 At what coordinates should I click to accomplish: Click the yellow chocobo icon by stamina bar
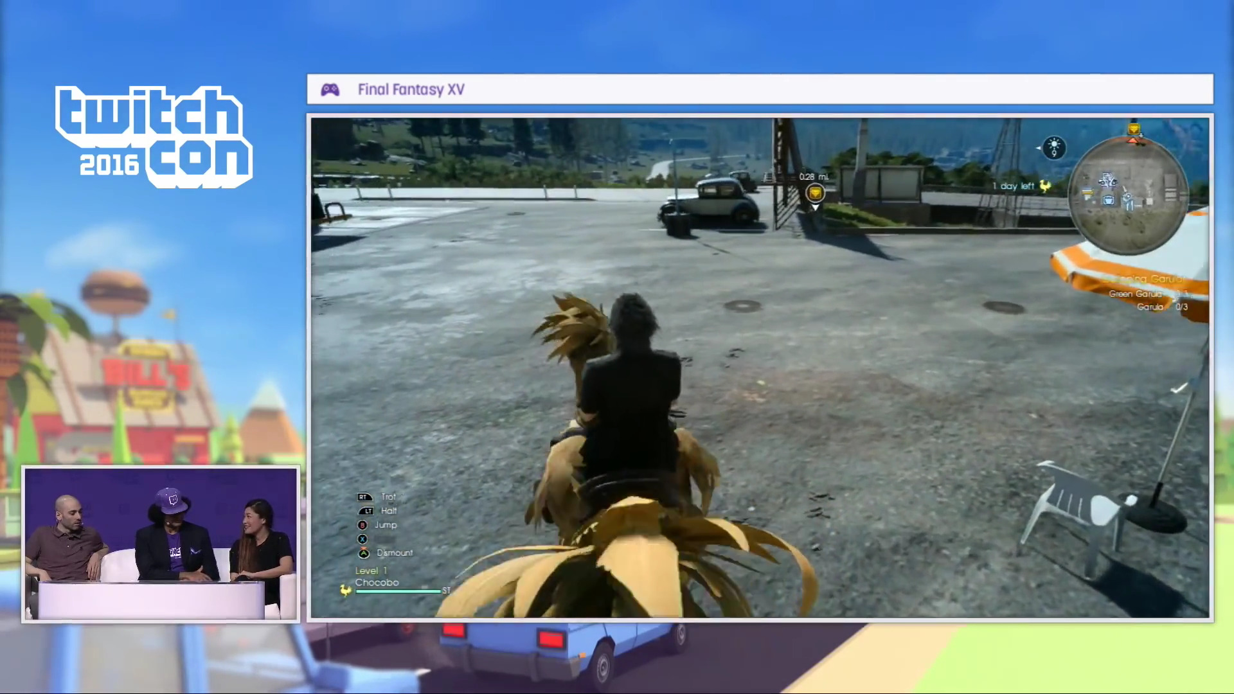click(346, 590)
